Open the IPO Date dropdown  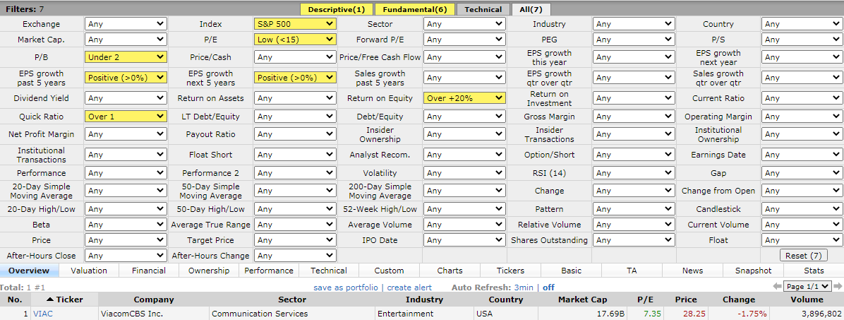[x=464, y=240]
